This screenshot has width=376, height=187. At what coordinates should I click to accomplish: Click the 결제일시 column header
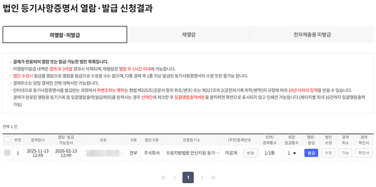37,139
